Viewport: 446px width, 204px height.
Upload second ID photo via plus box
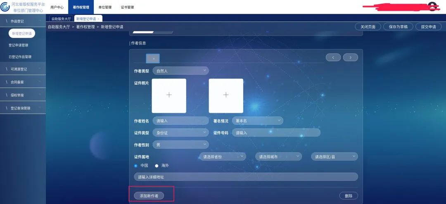[x=226, y=95]
